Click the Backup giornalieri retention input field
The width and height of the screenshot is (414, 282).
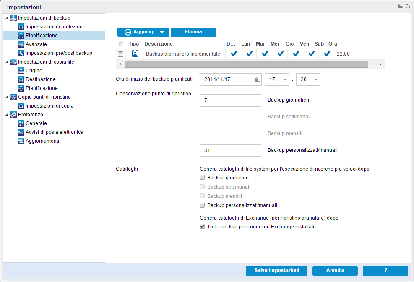tap(230, 100)
